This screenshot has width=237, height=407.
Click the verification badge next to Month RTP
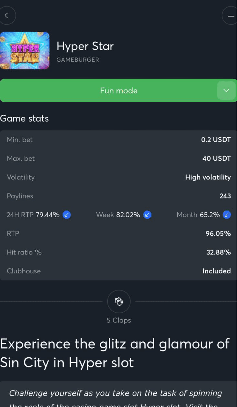coord(227,215)
